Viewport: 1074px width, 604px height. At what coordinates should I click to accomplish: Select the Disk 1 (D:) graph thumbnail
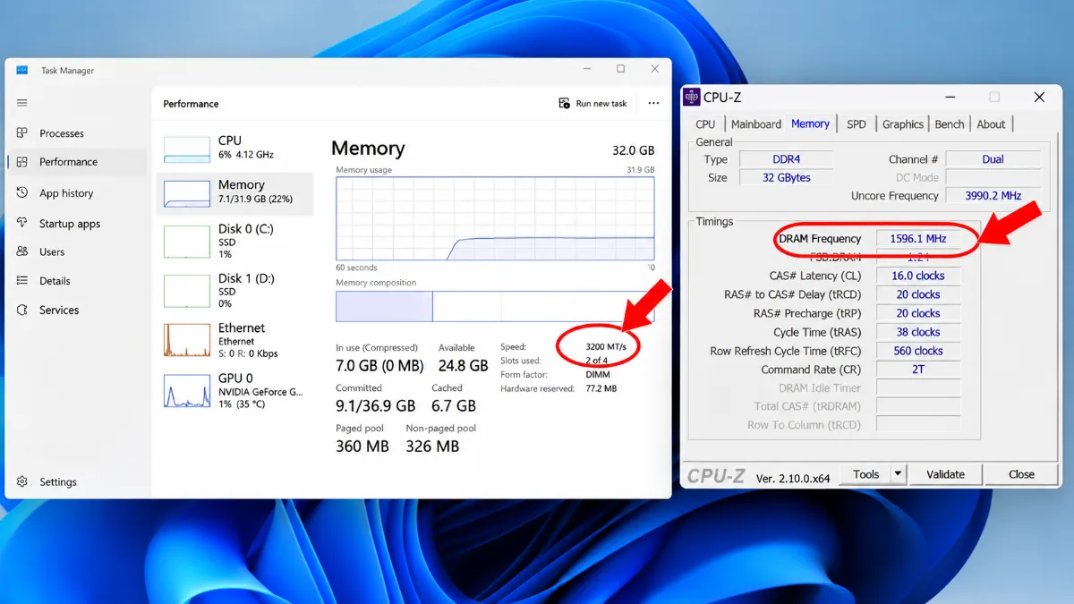pyautogui.click(x=187, y=291)
